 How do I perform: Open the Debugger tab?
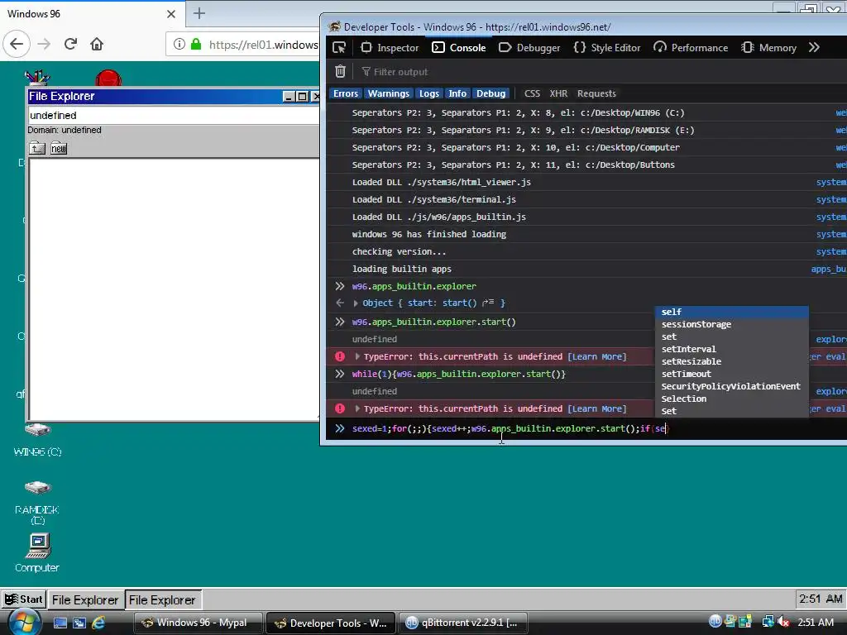pyautogui.click(x=529, y=47)
